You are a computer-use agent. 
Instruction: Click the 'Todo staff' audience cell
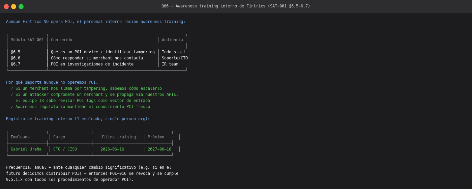click(174, 52)
